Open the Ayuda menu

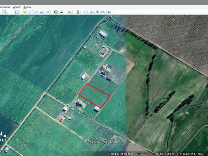click(x=27, y=7)
